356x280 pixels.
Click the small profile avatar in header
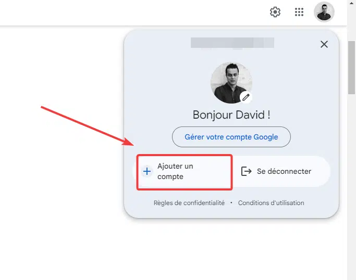pyautogui.click(x=324, y=12)
